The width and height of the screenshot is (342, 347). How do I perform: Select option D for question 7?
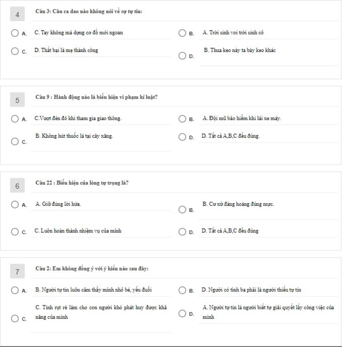tap(182, 313)
